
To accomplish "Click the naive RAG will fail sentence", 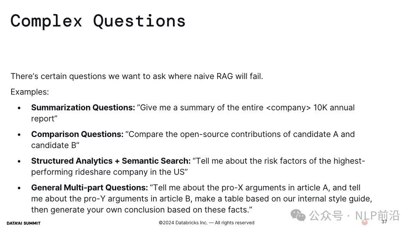I will pos(137,76).
